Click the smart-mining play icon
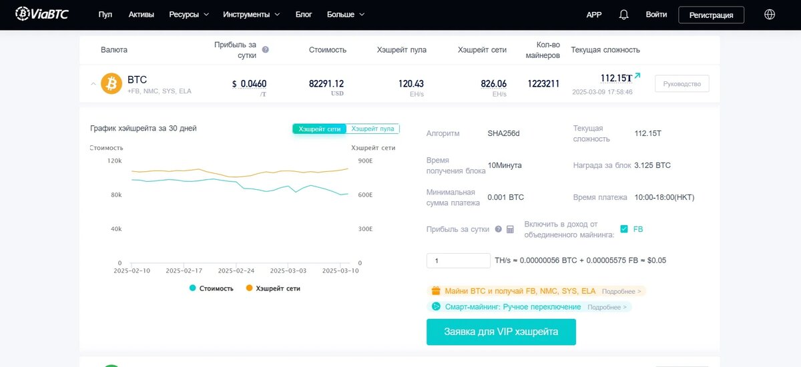This screenshot has width=801, height=367. tap(436, 307)
